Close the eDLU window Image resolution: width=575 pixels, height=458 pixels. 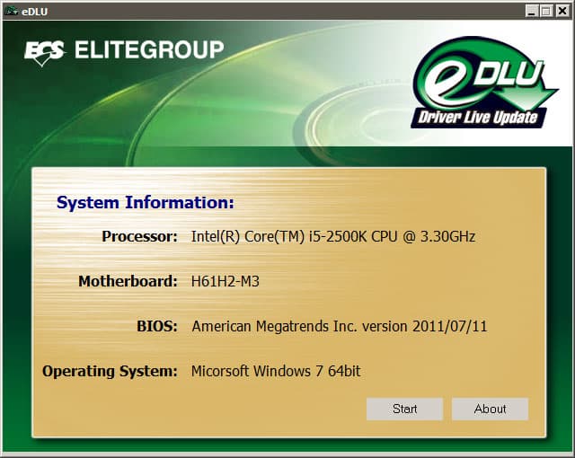click(x=562, y=11)
